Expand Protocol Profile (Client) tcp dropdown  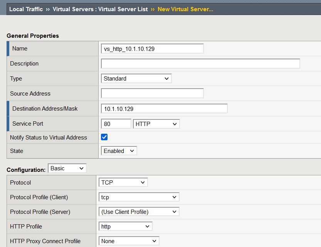click(x=139, y=197)
